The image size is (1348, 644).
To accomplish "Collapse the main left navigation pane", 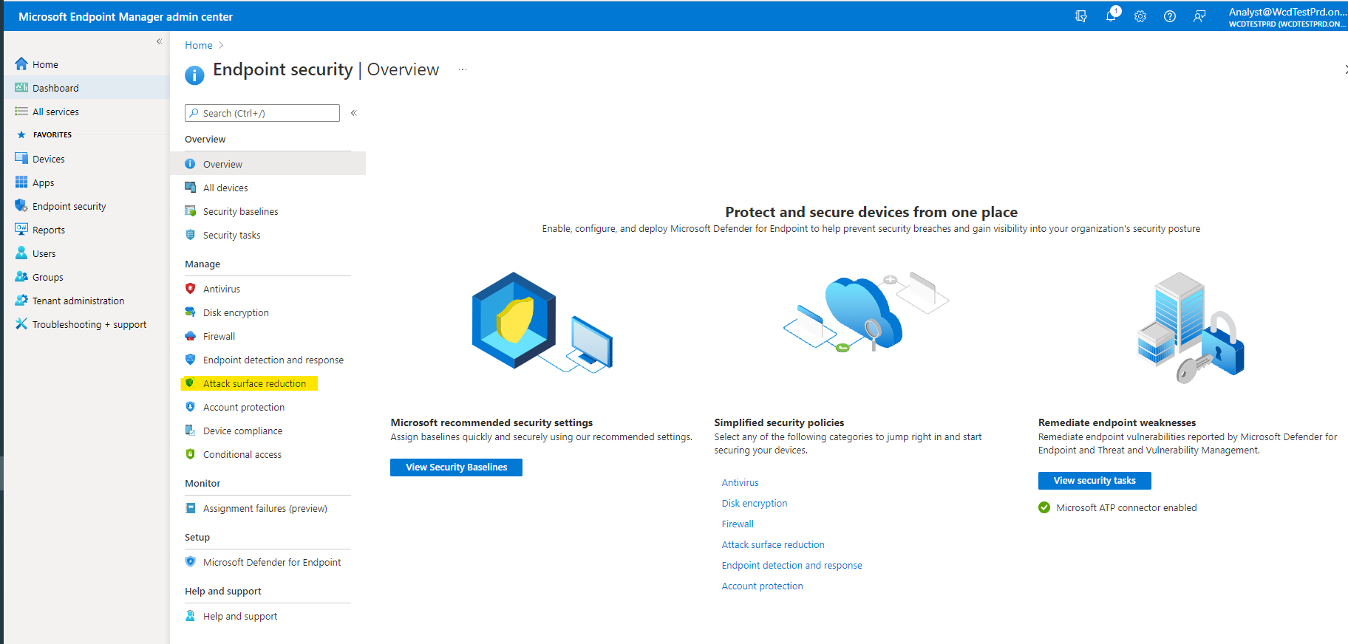I will pyautogui.click(x=159, y=41).
